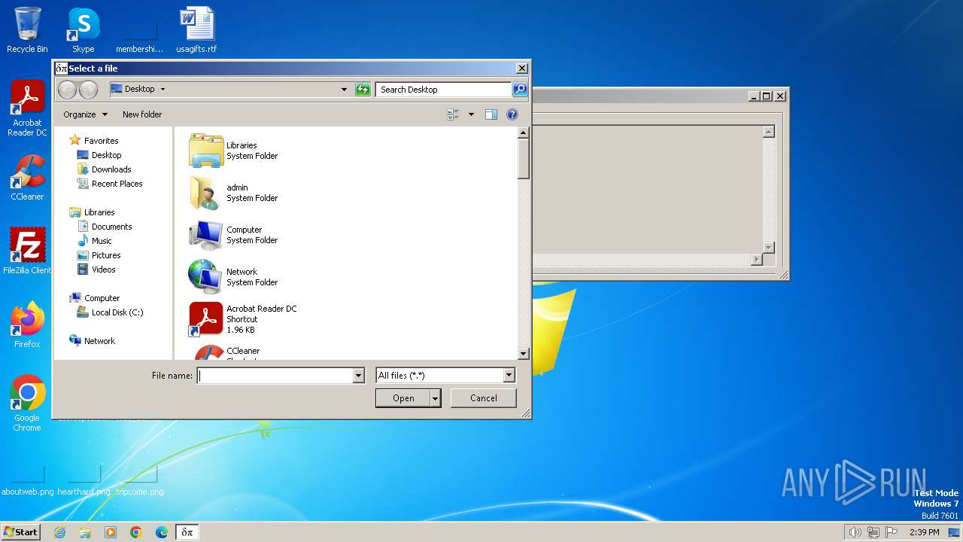The width and height of the screenshot is (963, 542).
Task: Click the file list scroll down arrow
Action: pos(524,354)
